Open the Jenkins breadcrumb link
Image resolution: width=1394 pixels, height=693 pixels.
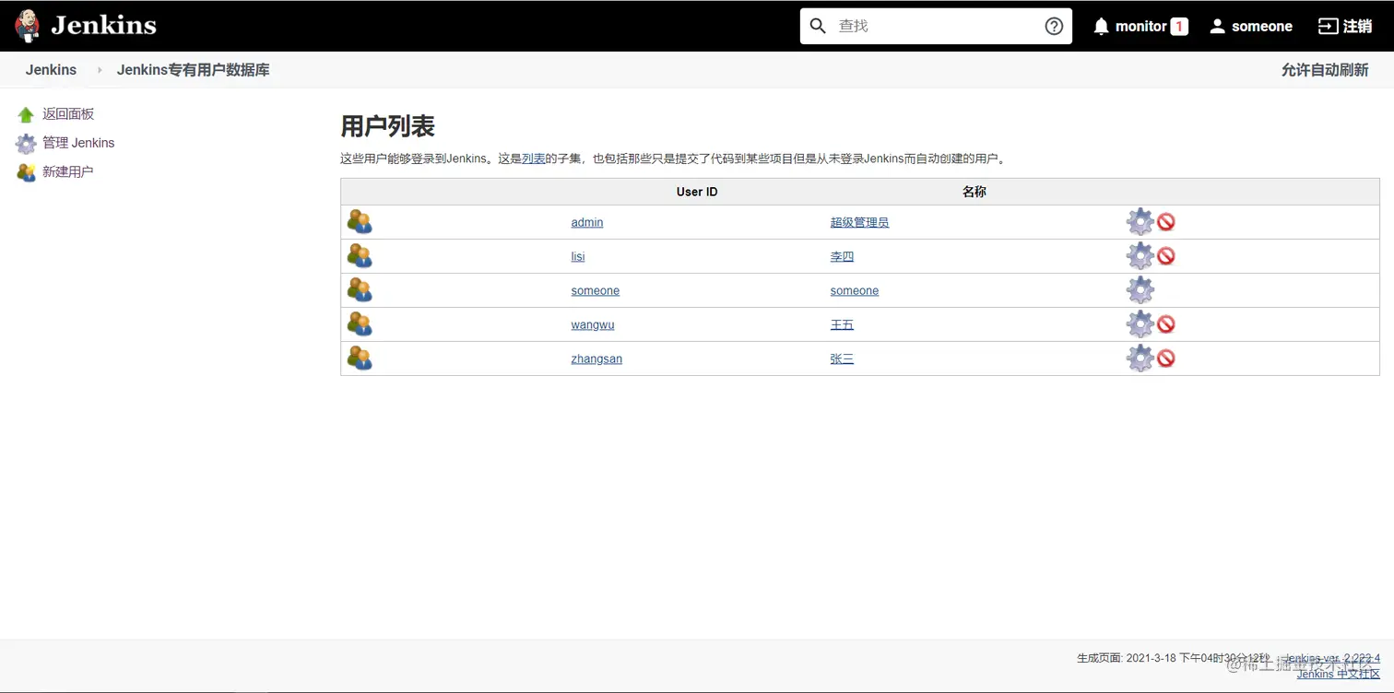tap(51, 70)
